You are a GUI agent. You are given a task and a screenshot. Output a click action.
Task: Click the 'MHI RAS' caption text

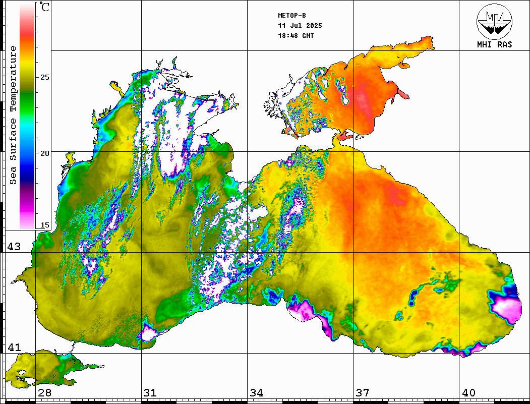494,44
